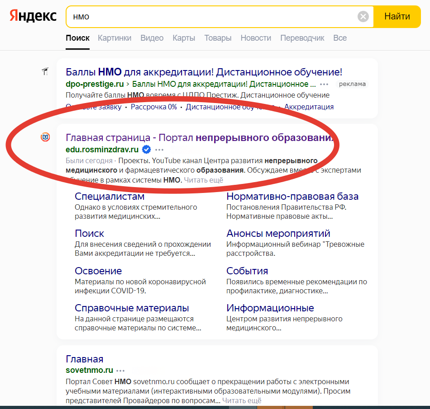Screen dimensions: 430x409
Task: Click the edu.rosminzdrav.ru site favicon
Action: (45, 137)
